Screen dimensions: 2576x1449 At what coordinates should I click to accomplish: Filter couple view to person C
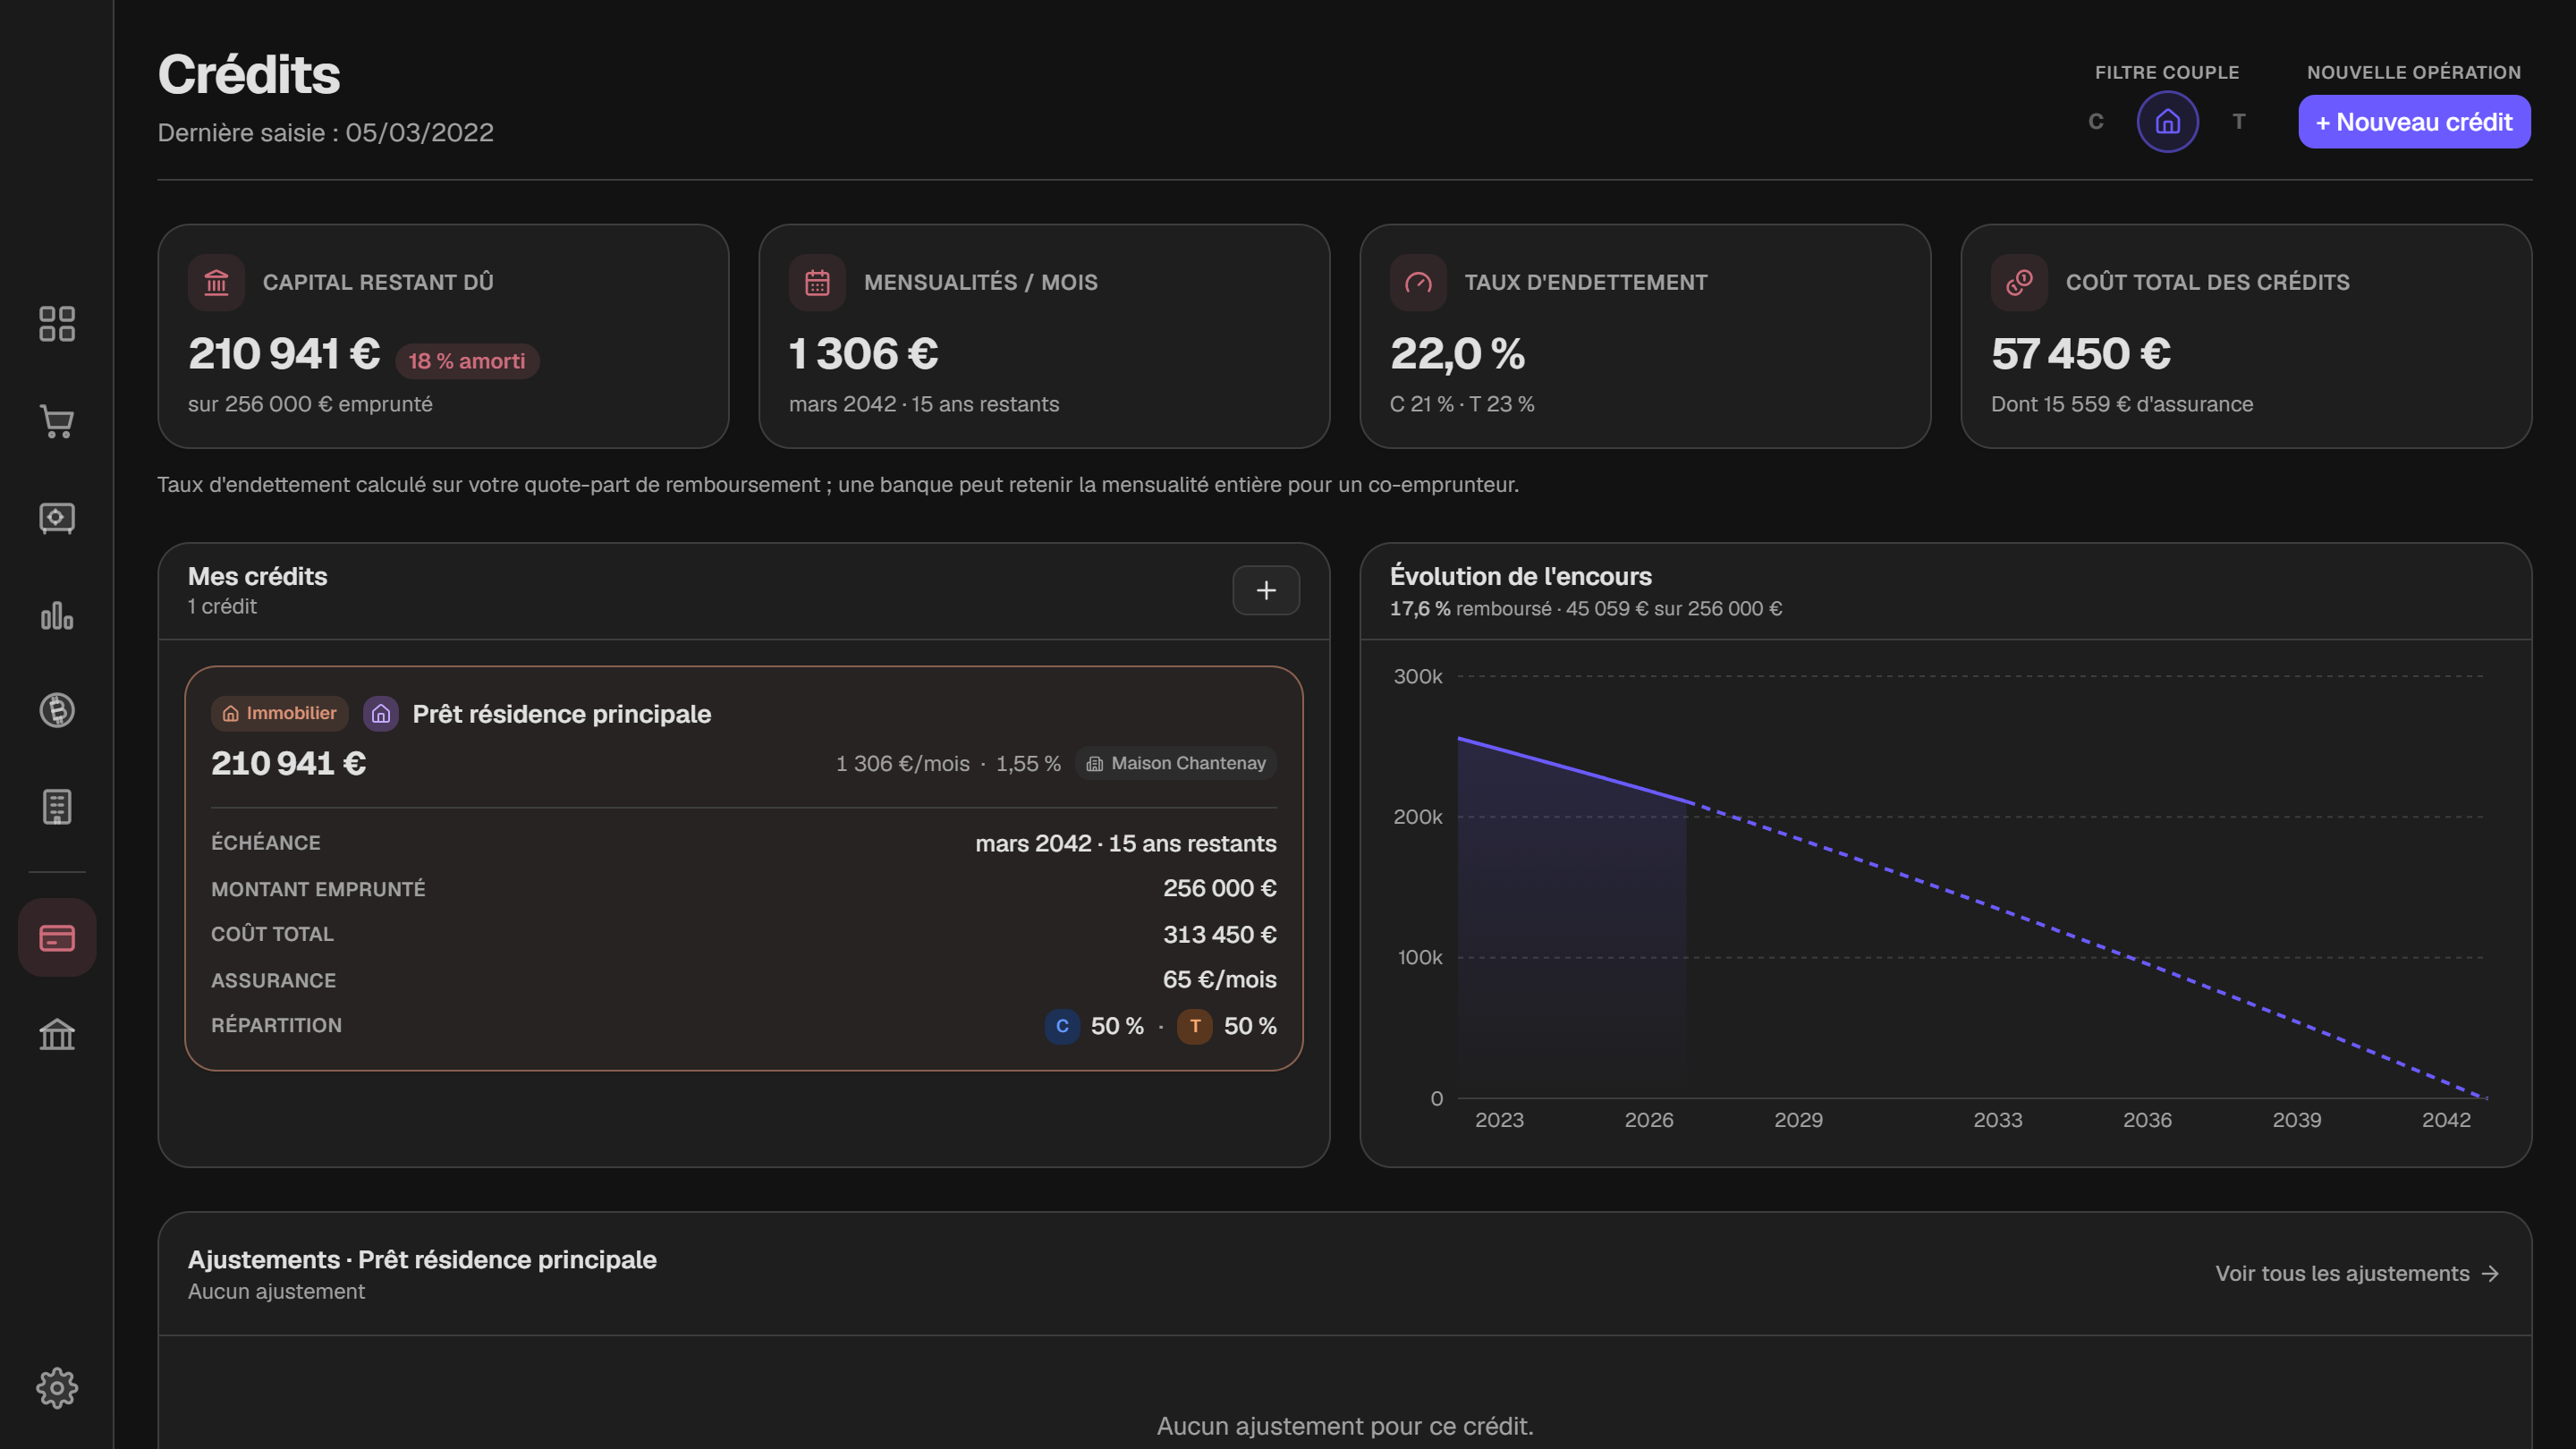click(x=2096, y=122)
